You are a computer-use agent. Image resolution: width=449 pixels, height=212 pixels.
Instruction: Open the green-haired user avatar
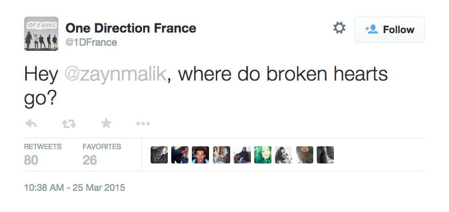263,155
